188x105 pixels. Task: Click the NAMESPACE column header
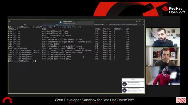pyautogui.click(x=13, y=29)
